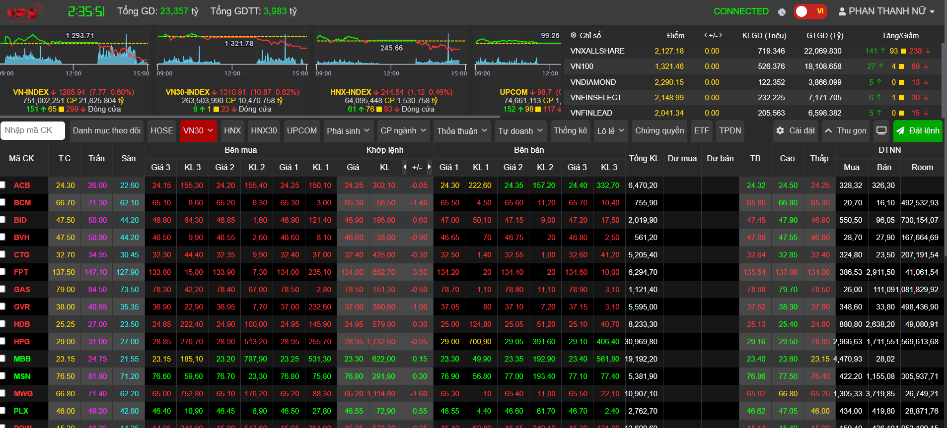Click right chevron in index +/- header
Viewport: 947px width, 428px height.
click(x=720, y=35)
